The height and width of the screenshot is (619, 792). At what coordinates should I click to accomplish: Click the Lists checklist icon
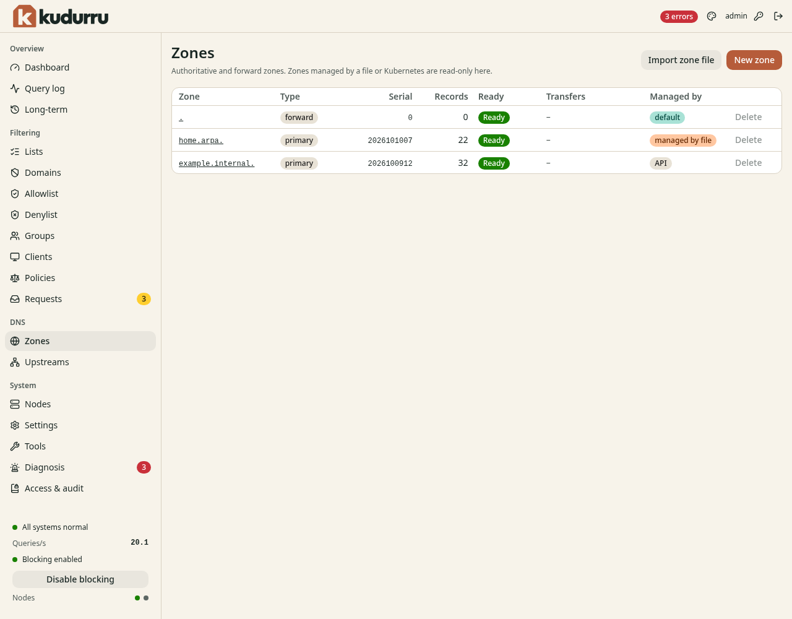point(15,152)
